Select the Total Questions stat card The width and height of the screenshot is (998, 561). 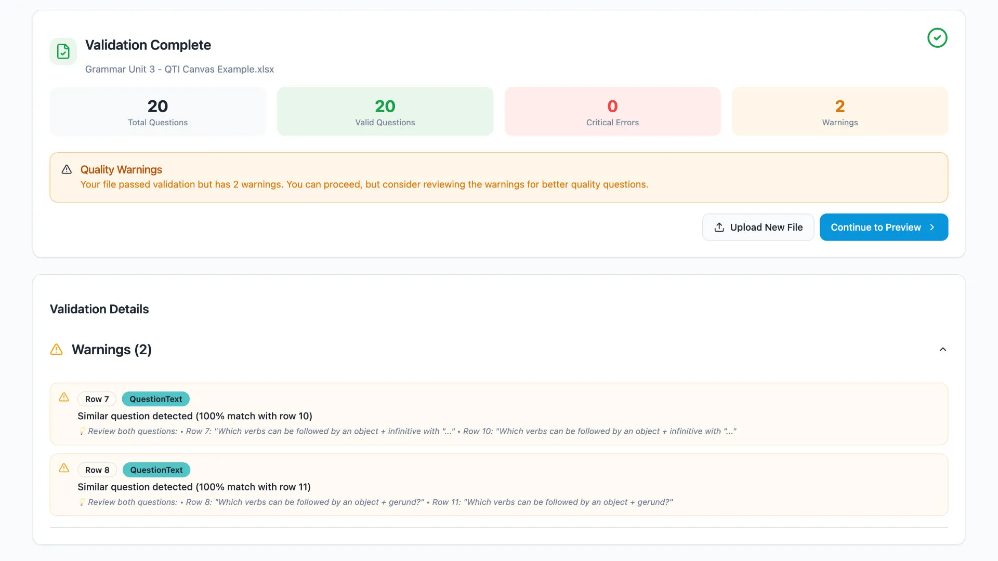157,112
